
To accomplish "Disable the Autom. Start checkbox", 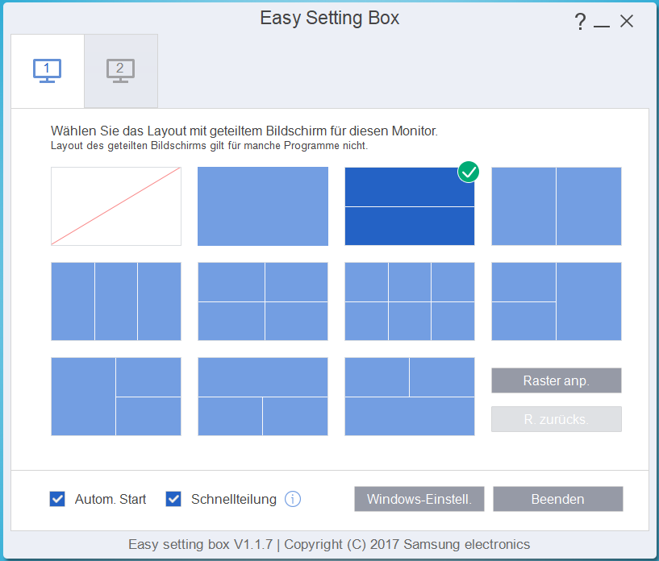I will (x=57, y=499).
